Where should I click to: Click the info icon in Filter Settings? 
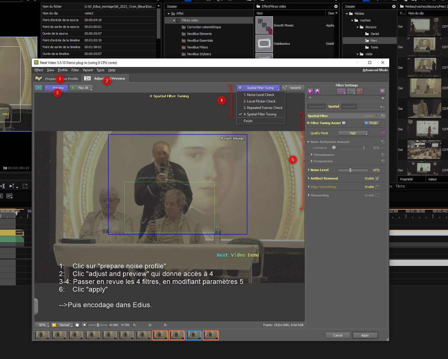382,91
